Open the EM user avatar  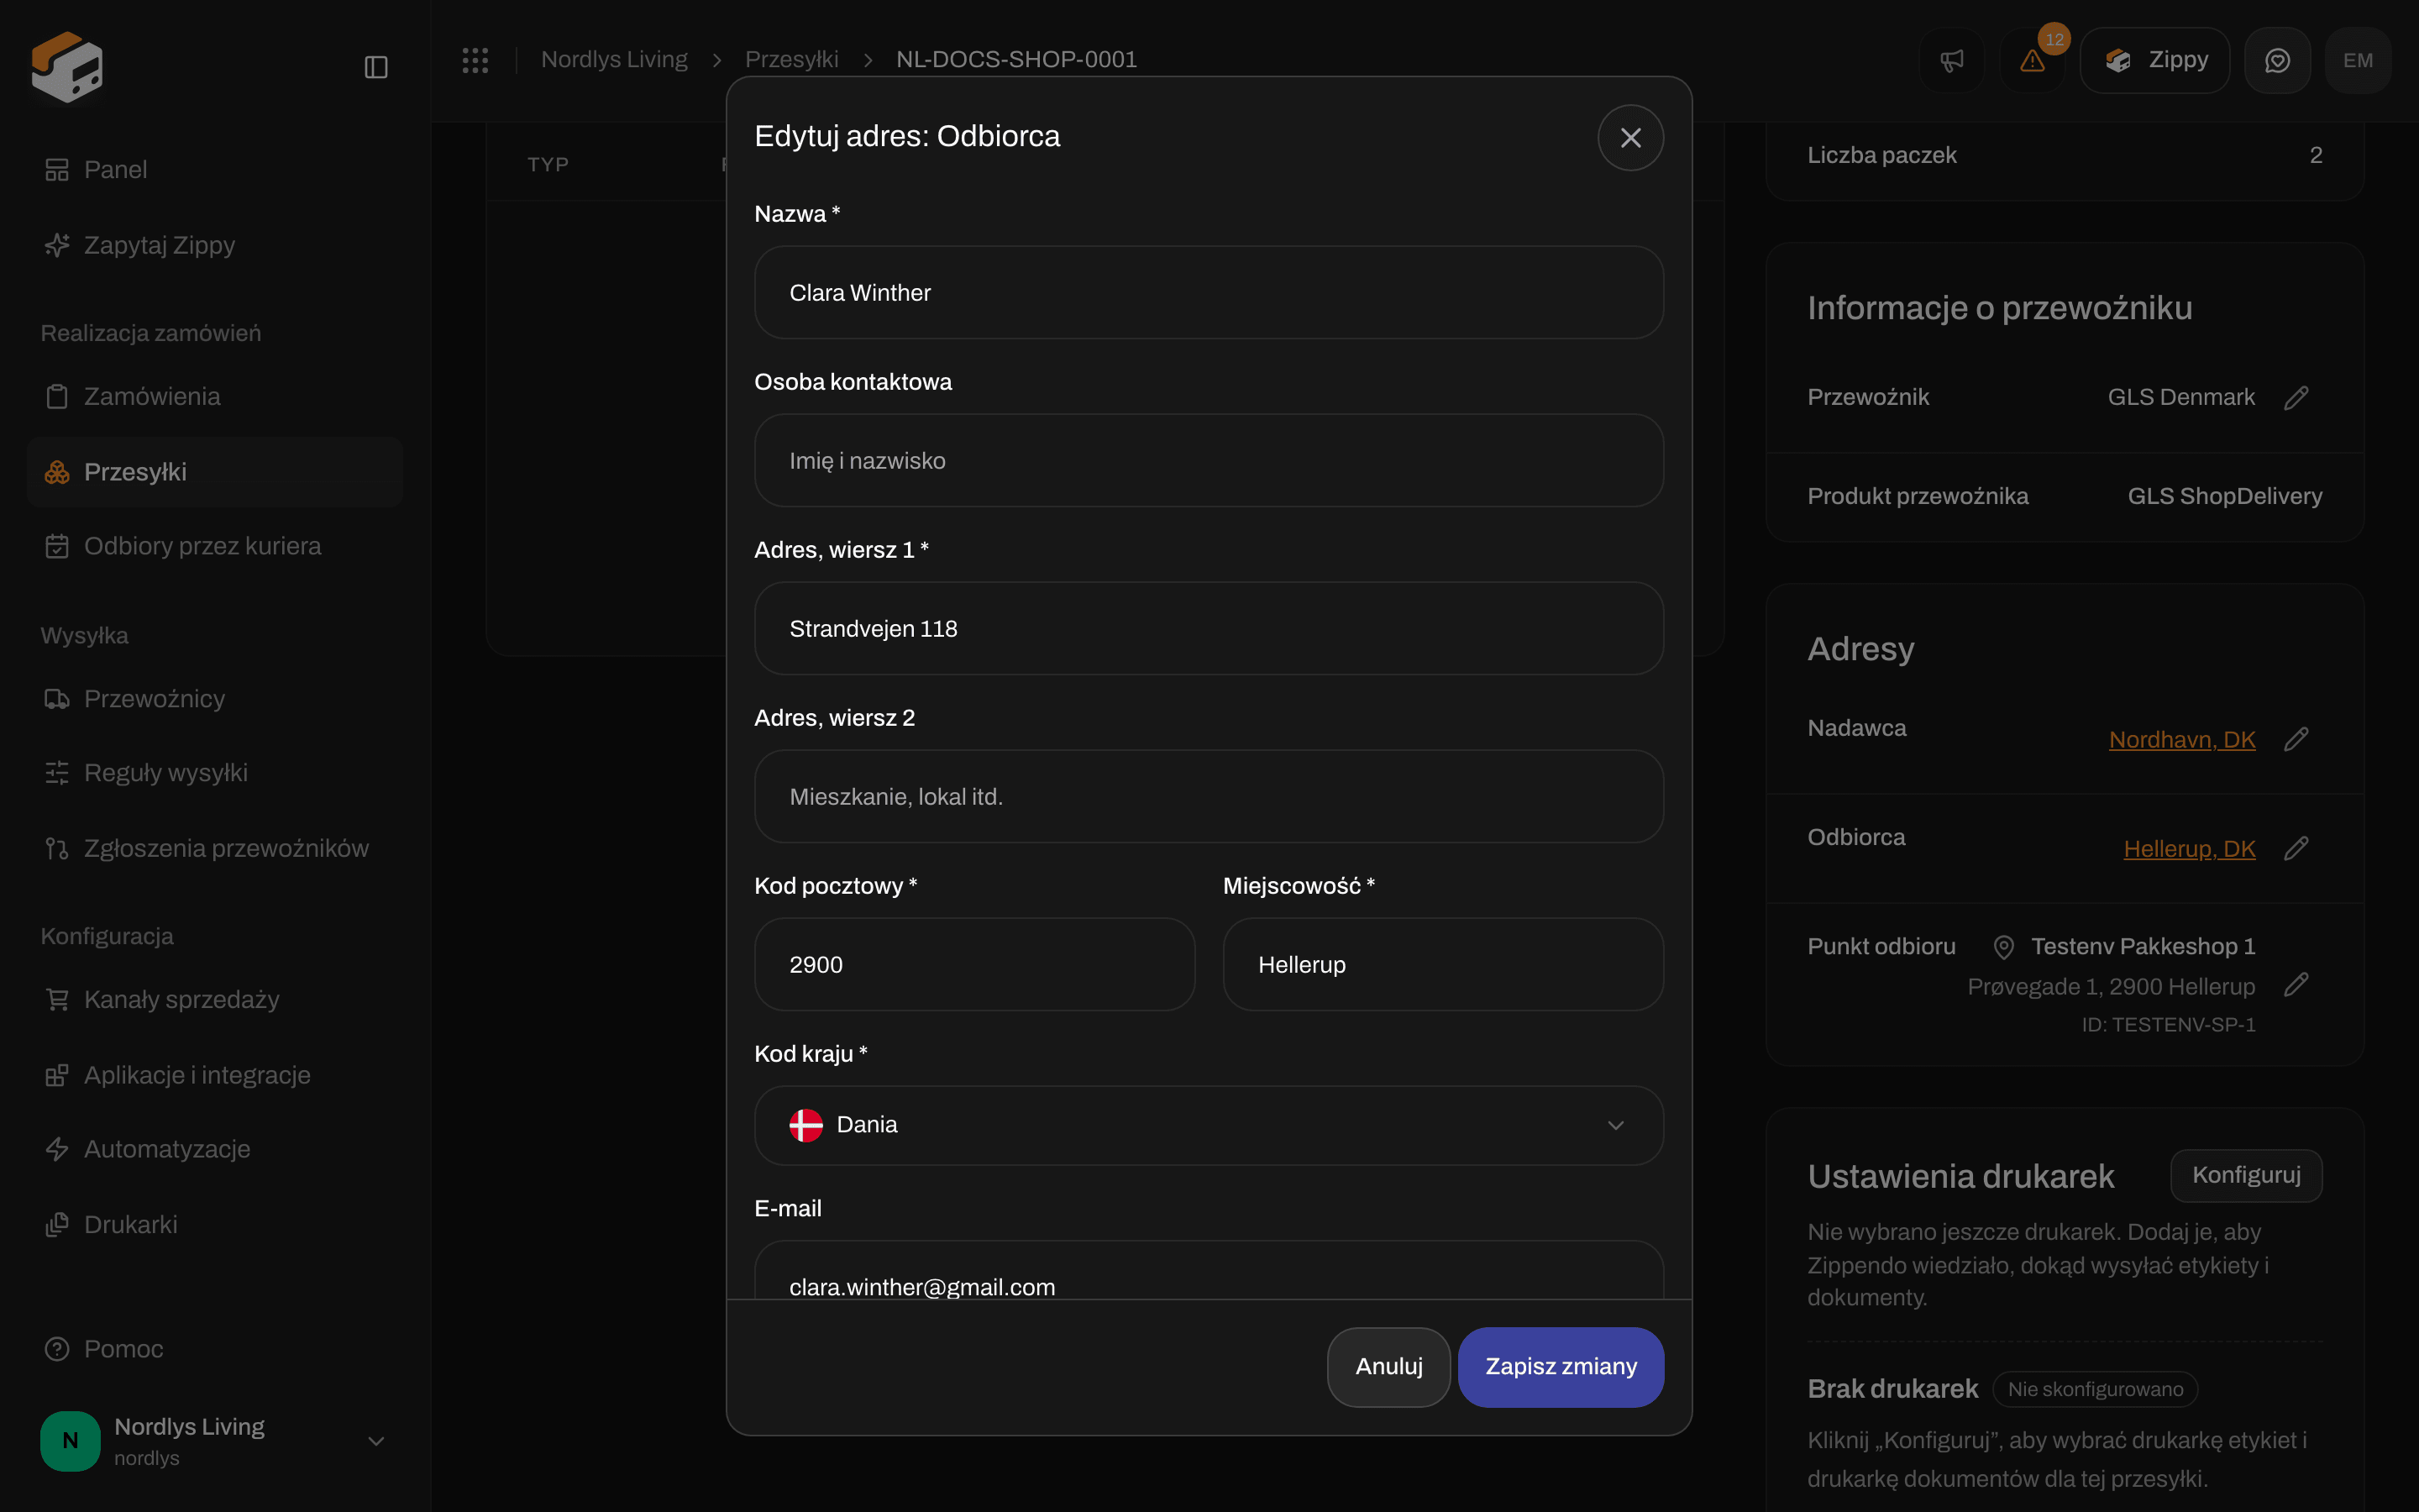click(x=2358, y=60)
